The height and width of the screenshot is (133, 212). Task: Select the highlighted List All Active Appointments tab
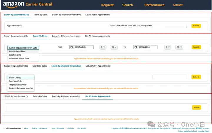[x=98, y=97]
